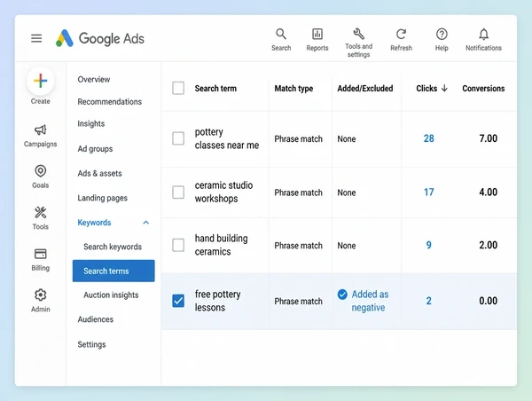This screenshot has height=401, width=532.
Task: Sort by Conversions column header
Action: (483, 89)
